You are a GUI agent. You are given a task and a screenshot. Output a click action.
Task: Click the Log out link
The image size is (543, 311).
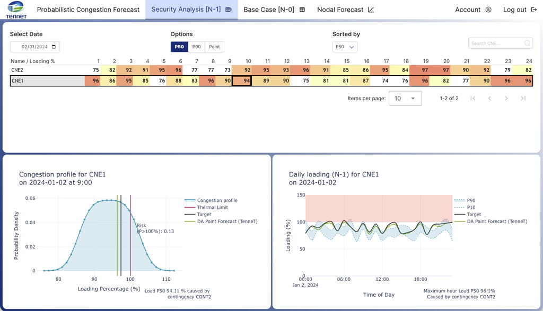tap(519, 10)
